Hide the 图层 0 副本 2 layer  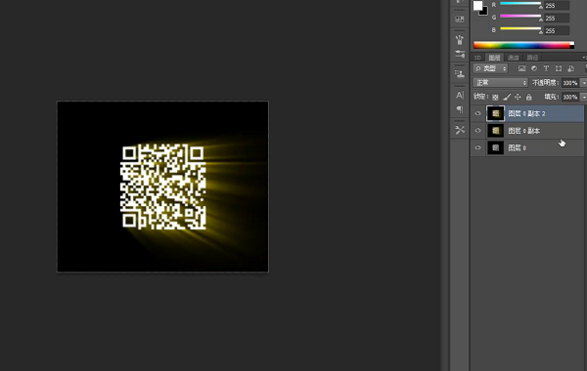(477, 113)
